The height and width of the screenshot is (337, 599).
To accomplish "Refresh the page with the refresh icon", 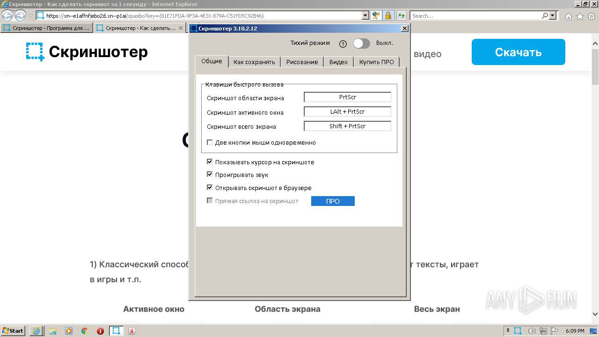I will 401,15.
